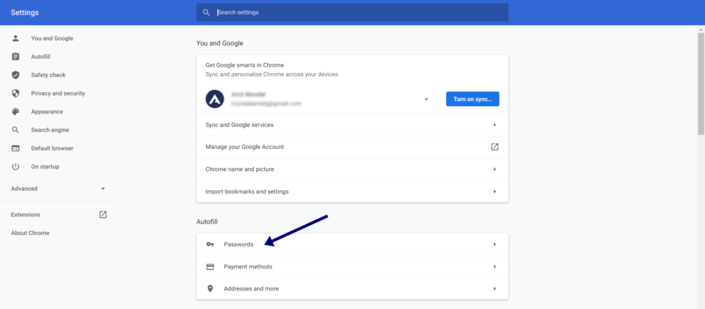Screen dimensions: 705x309
Task: Click the person icon beside You and Google
Action: click(16, 38)
